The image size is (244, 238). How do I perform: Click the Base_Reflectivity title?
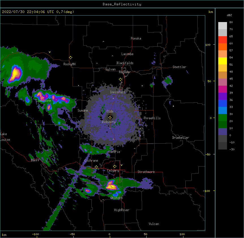tap(122, 4)
